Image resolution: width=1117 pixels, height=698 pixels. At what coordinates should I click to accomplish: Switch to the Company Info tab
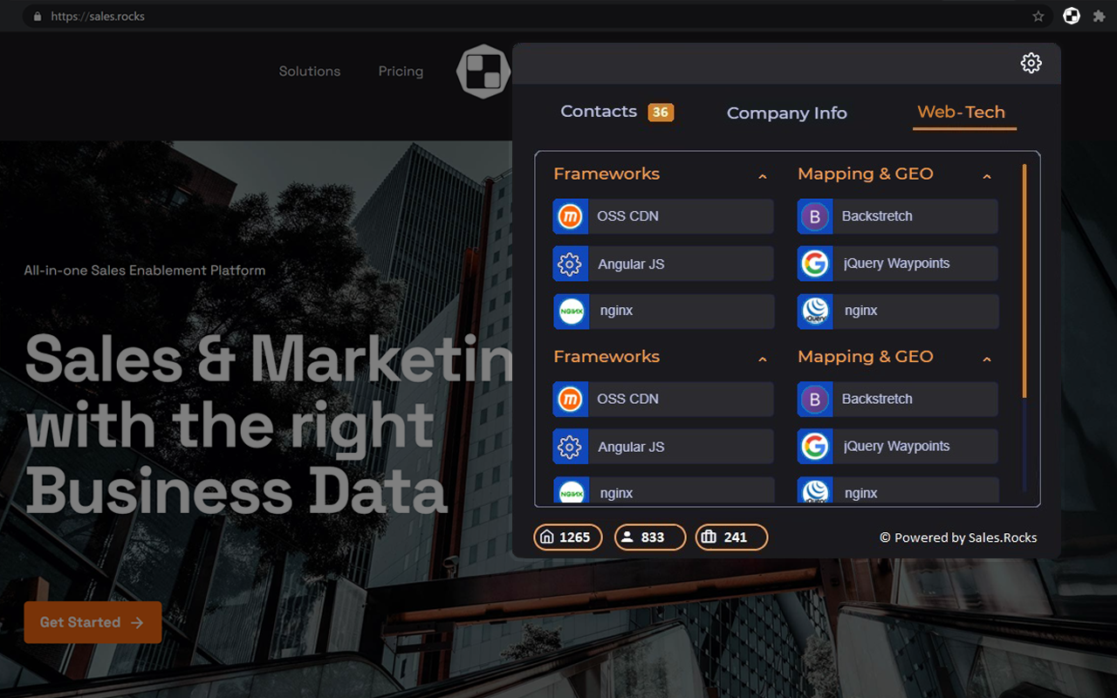point(786,113)
